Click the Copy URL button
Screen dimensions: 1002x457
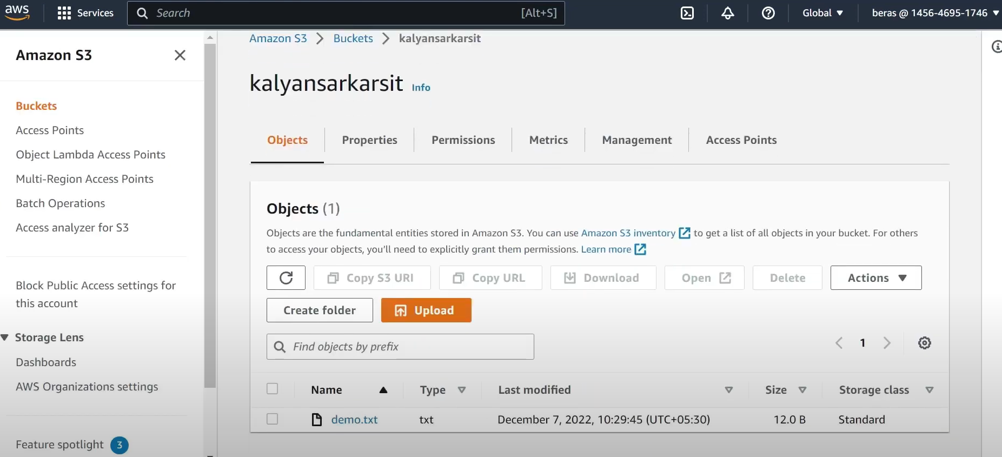tap(490, 278)
